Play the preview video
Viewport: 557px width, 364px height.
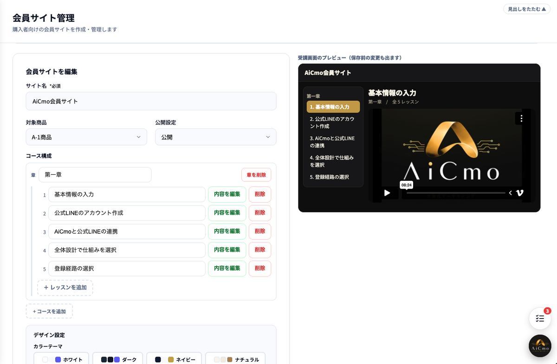(x=387, y=193)
